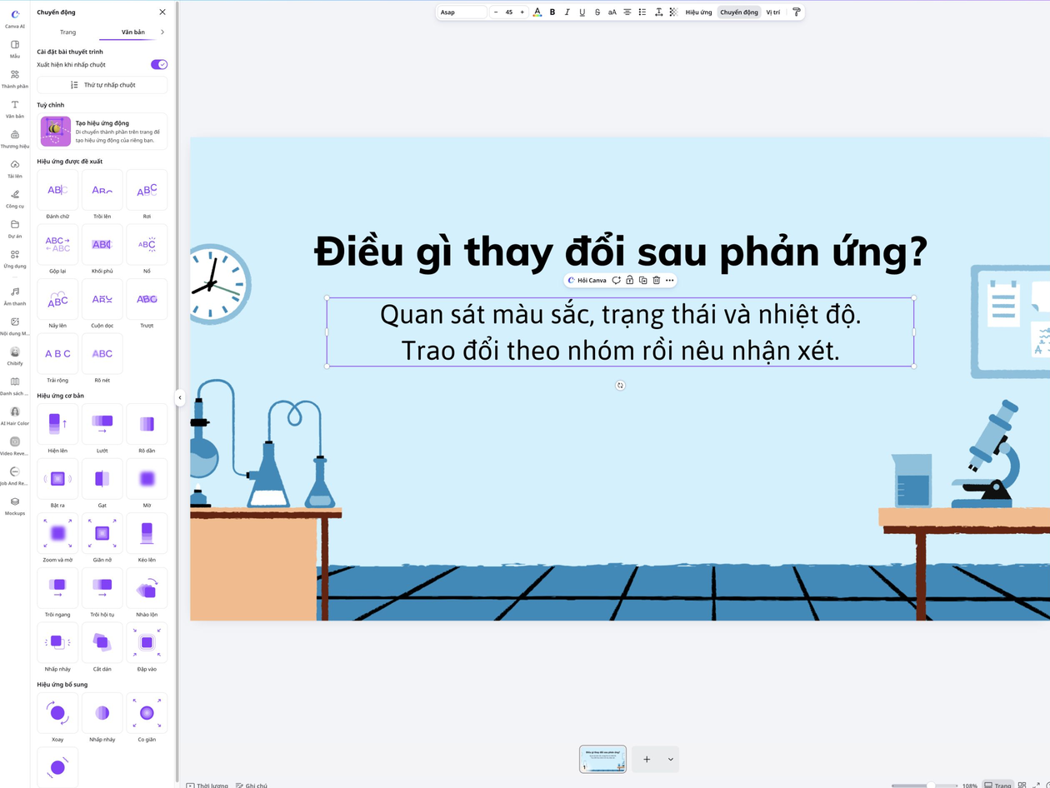Open the Tải lên uploads panel
1050x788 pixels.
click(x=15, y=168)
